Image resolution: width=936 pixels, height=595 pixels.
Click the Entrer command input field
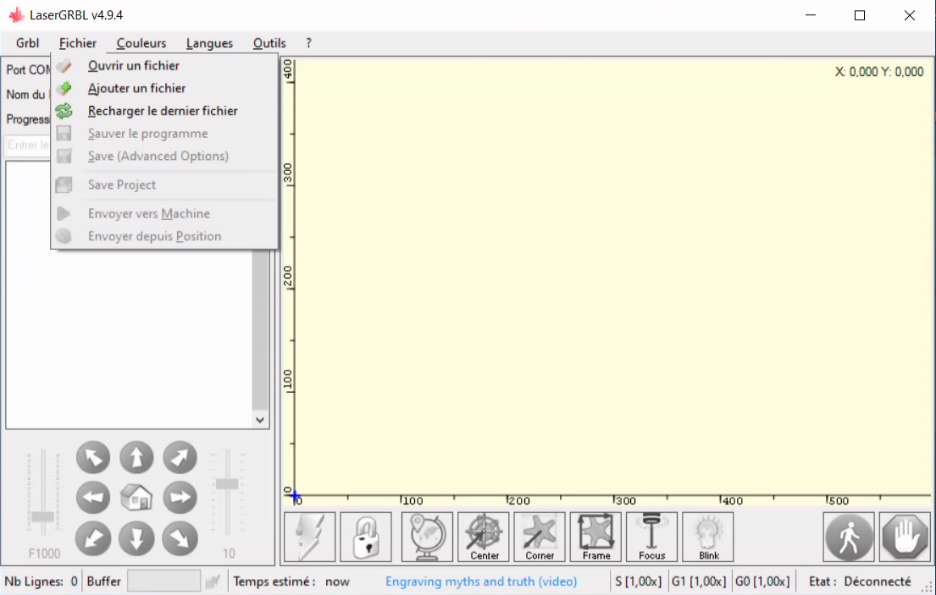click(x=28, y=145)
